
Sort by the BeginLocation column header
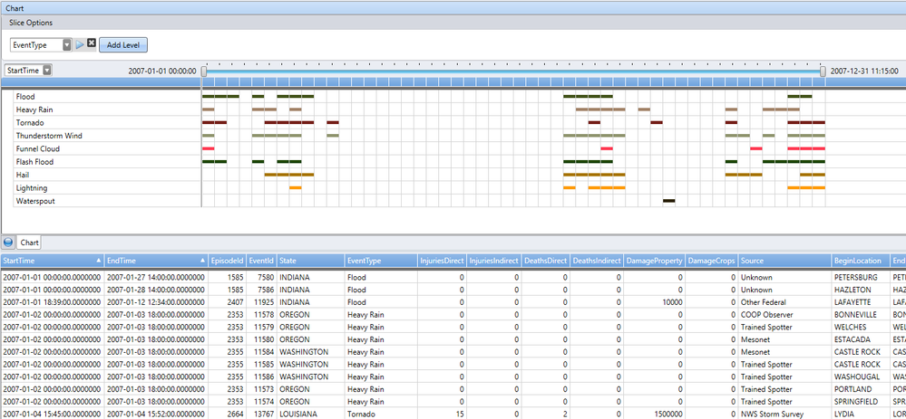(x=862, y=261)
